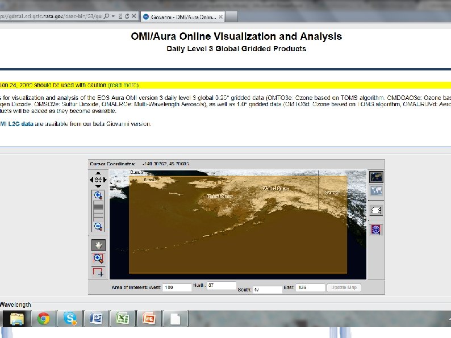Viewport: 451px width, 338px height.
Task: Click the browser address bar URL
Action: (x=51, y=16)
